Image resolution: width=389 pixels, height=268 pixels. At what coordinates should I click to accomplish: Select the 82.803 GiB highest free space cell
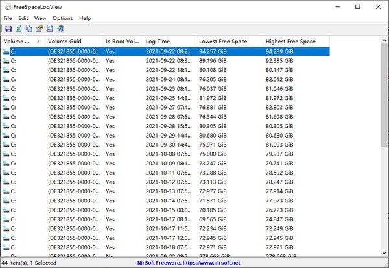pos(279,107)
